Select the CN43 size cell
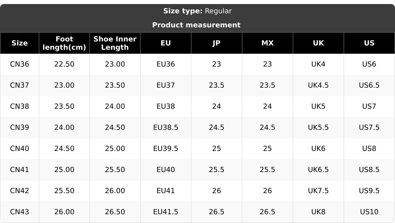Screen dimensions: 395x223 point(19,212)
